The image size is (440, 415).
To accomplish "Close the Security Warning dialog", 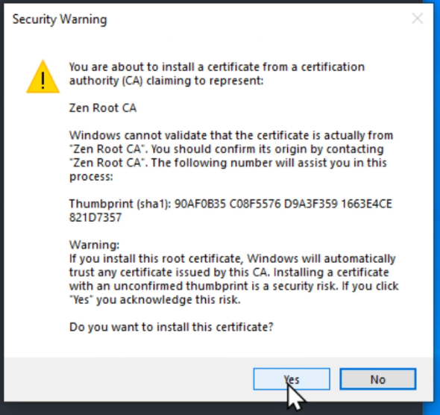I will point(418,19).
